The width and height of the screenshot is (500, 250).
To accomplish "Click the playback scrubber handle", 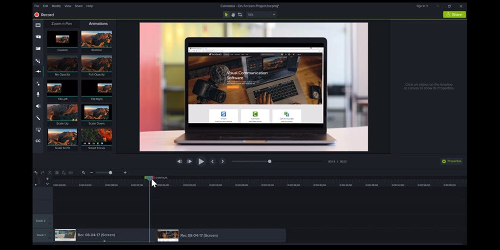I will click(269, 161).
